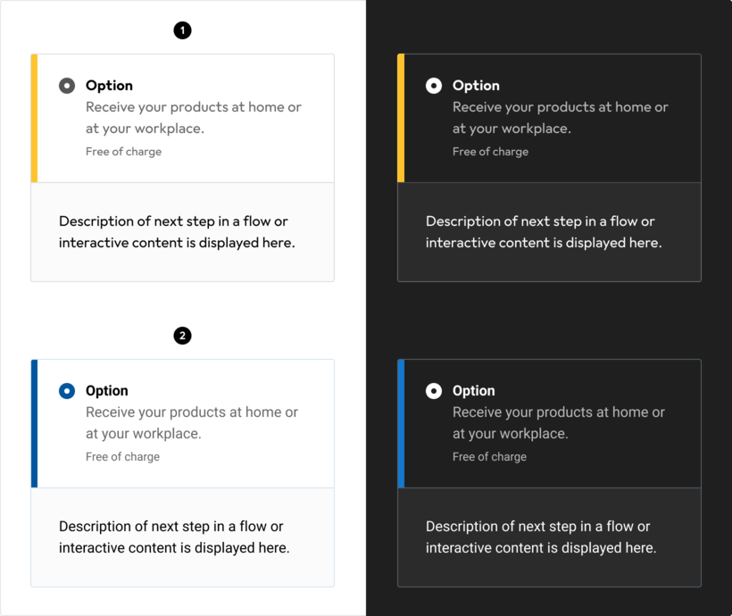Click the "Option" label in the dark yellow-accent card
The width and height of the screenshot is (732, 616).
click(x=476, y=86)
